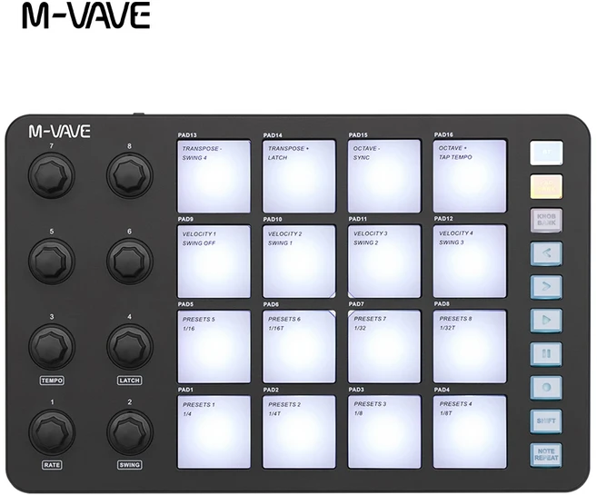This screenshot has height=495, width=597.
Task: Tap PAD13 labeled TRANSPOSE -
Action: click(214, 176)
